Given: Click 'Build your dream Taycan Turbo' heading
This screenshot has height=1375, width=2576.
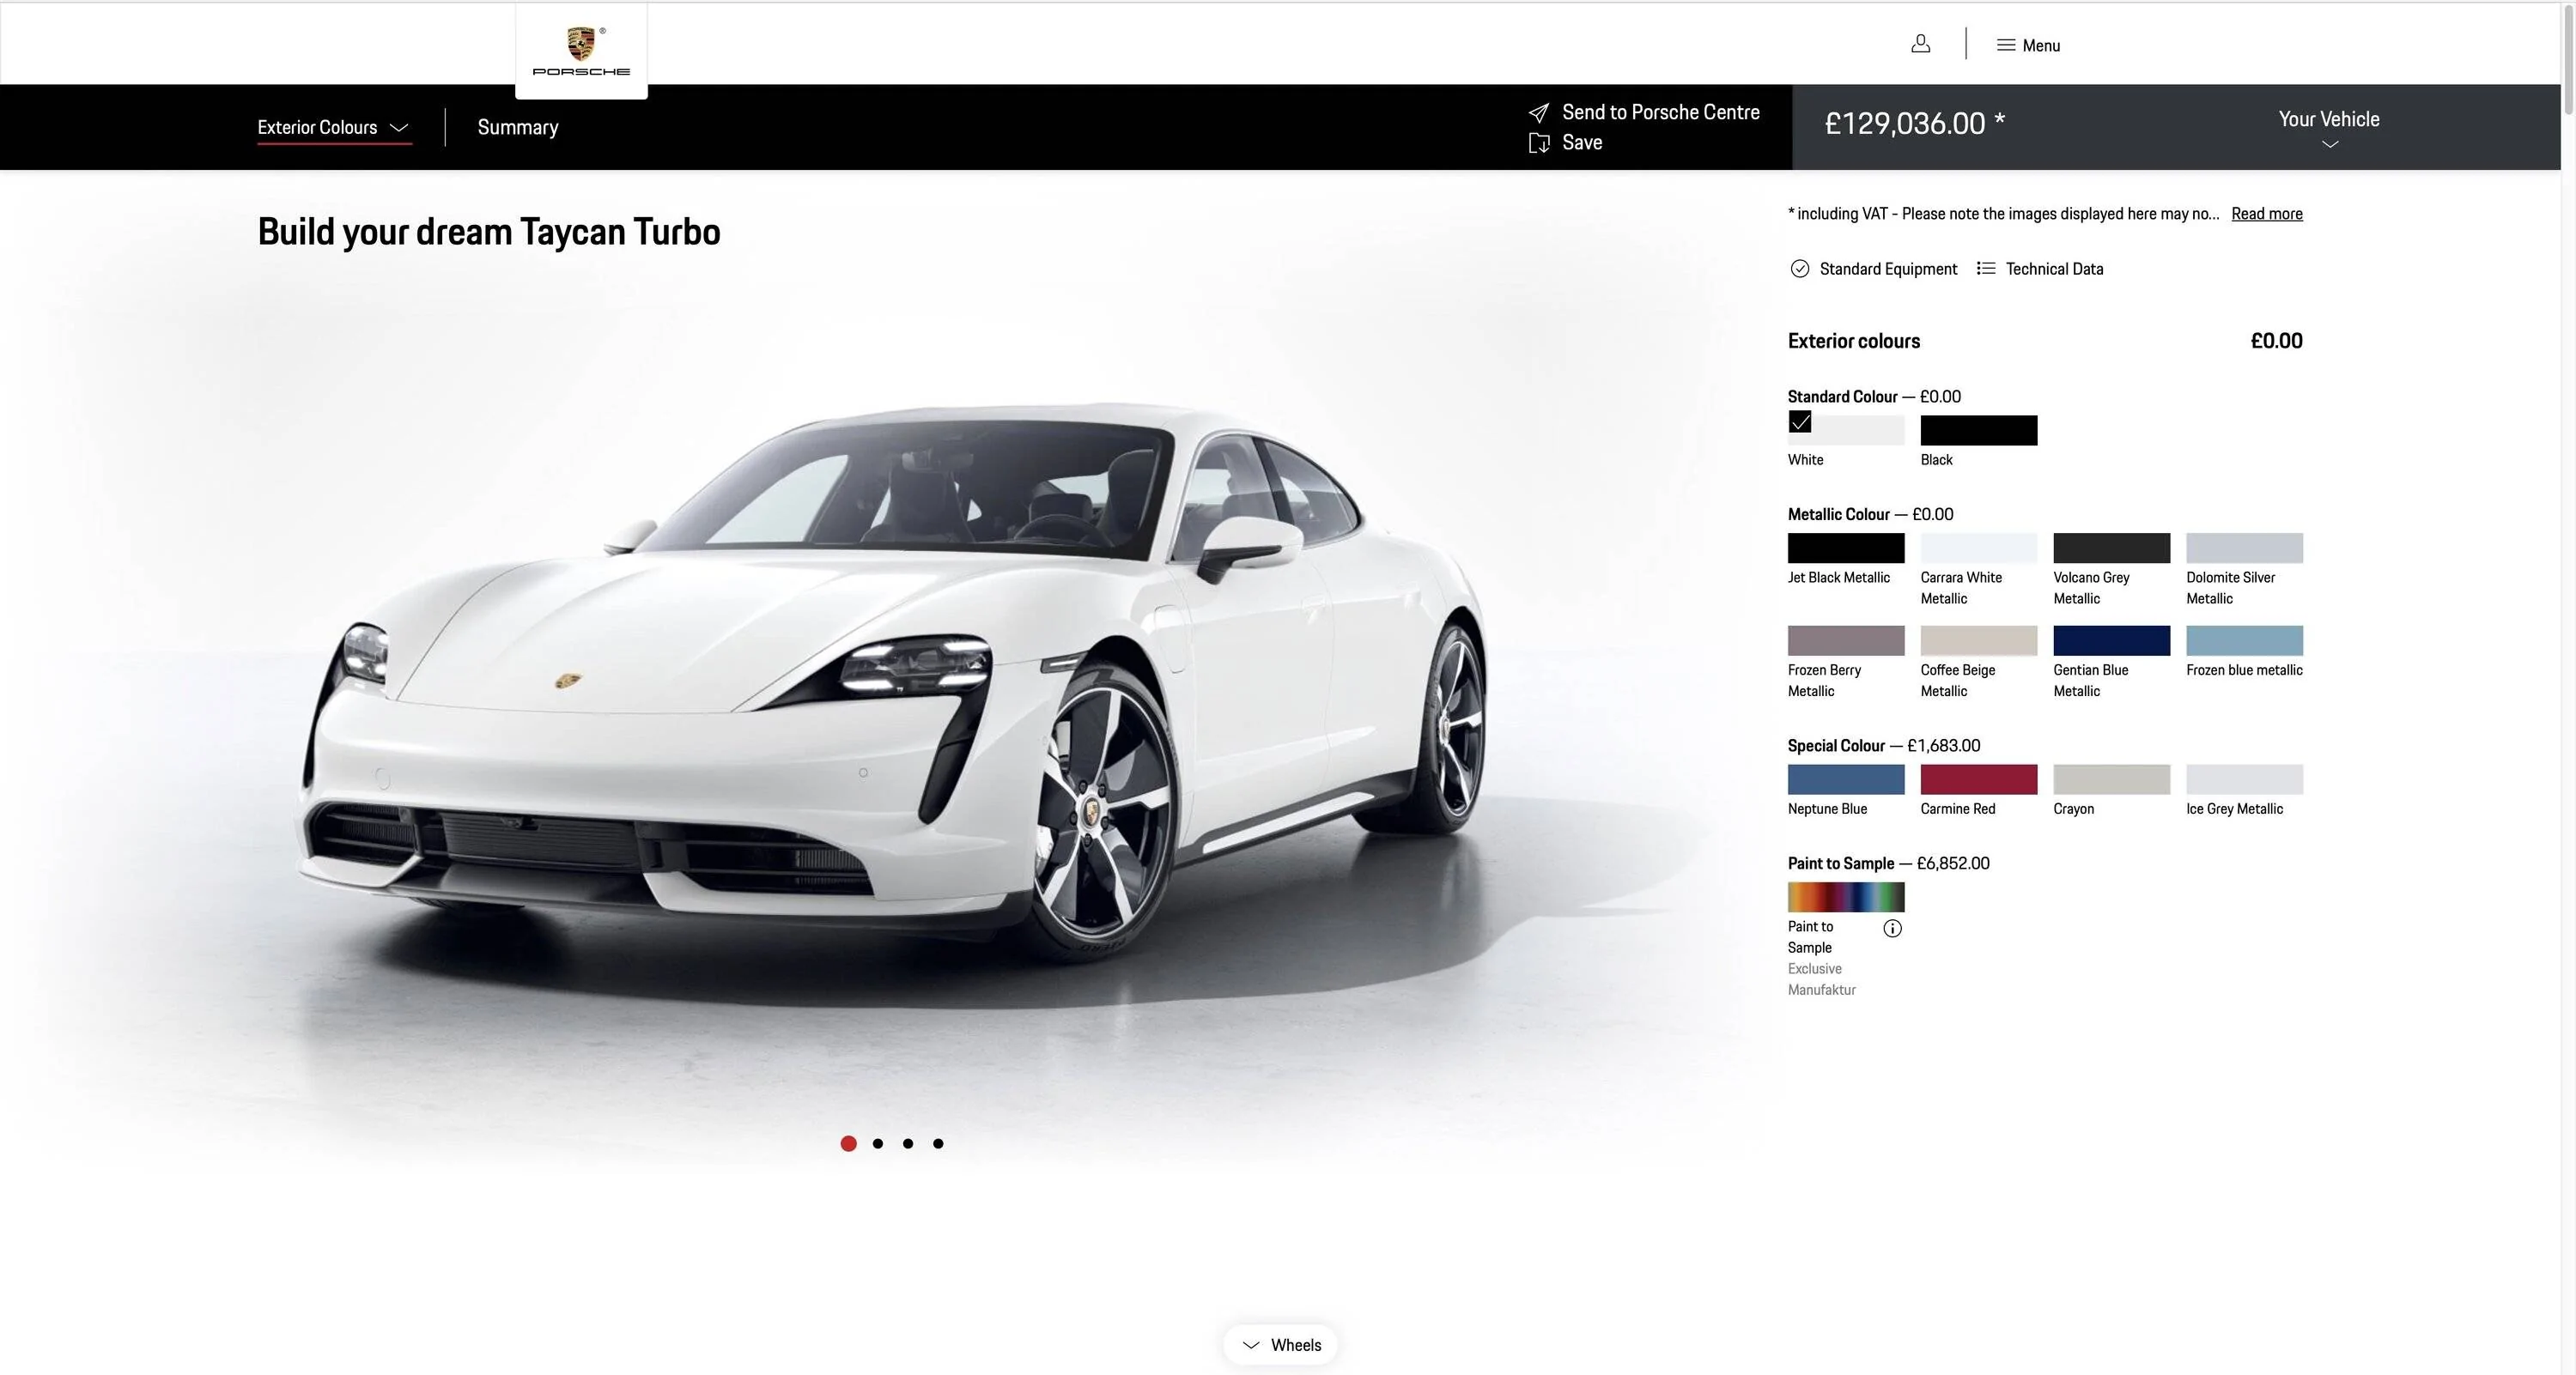Looking at the screenshot, I should [x=489, y=232].
